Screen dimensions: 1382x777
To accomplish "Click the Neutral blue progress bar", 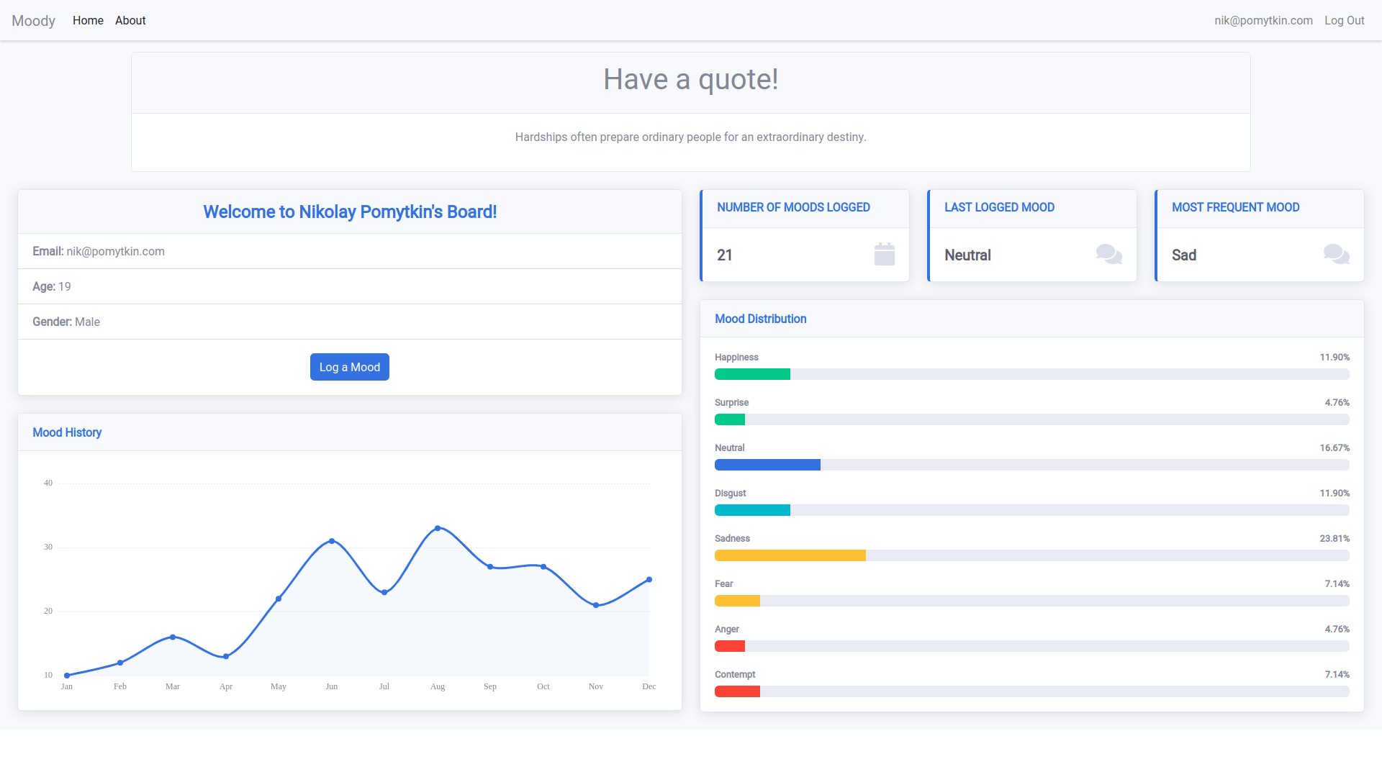I will coord(767,465).
